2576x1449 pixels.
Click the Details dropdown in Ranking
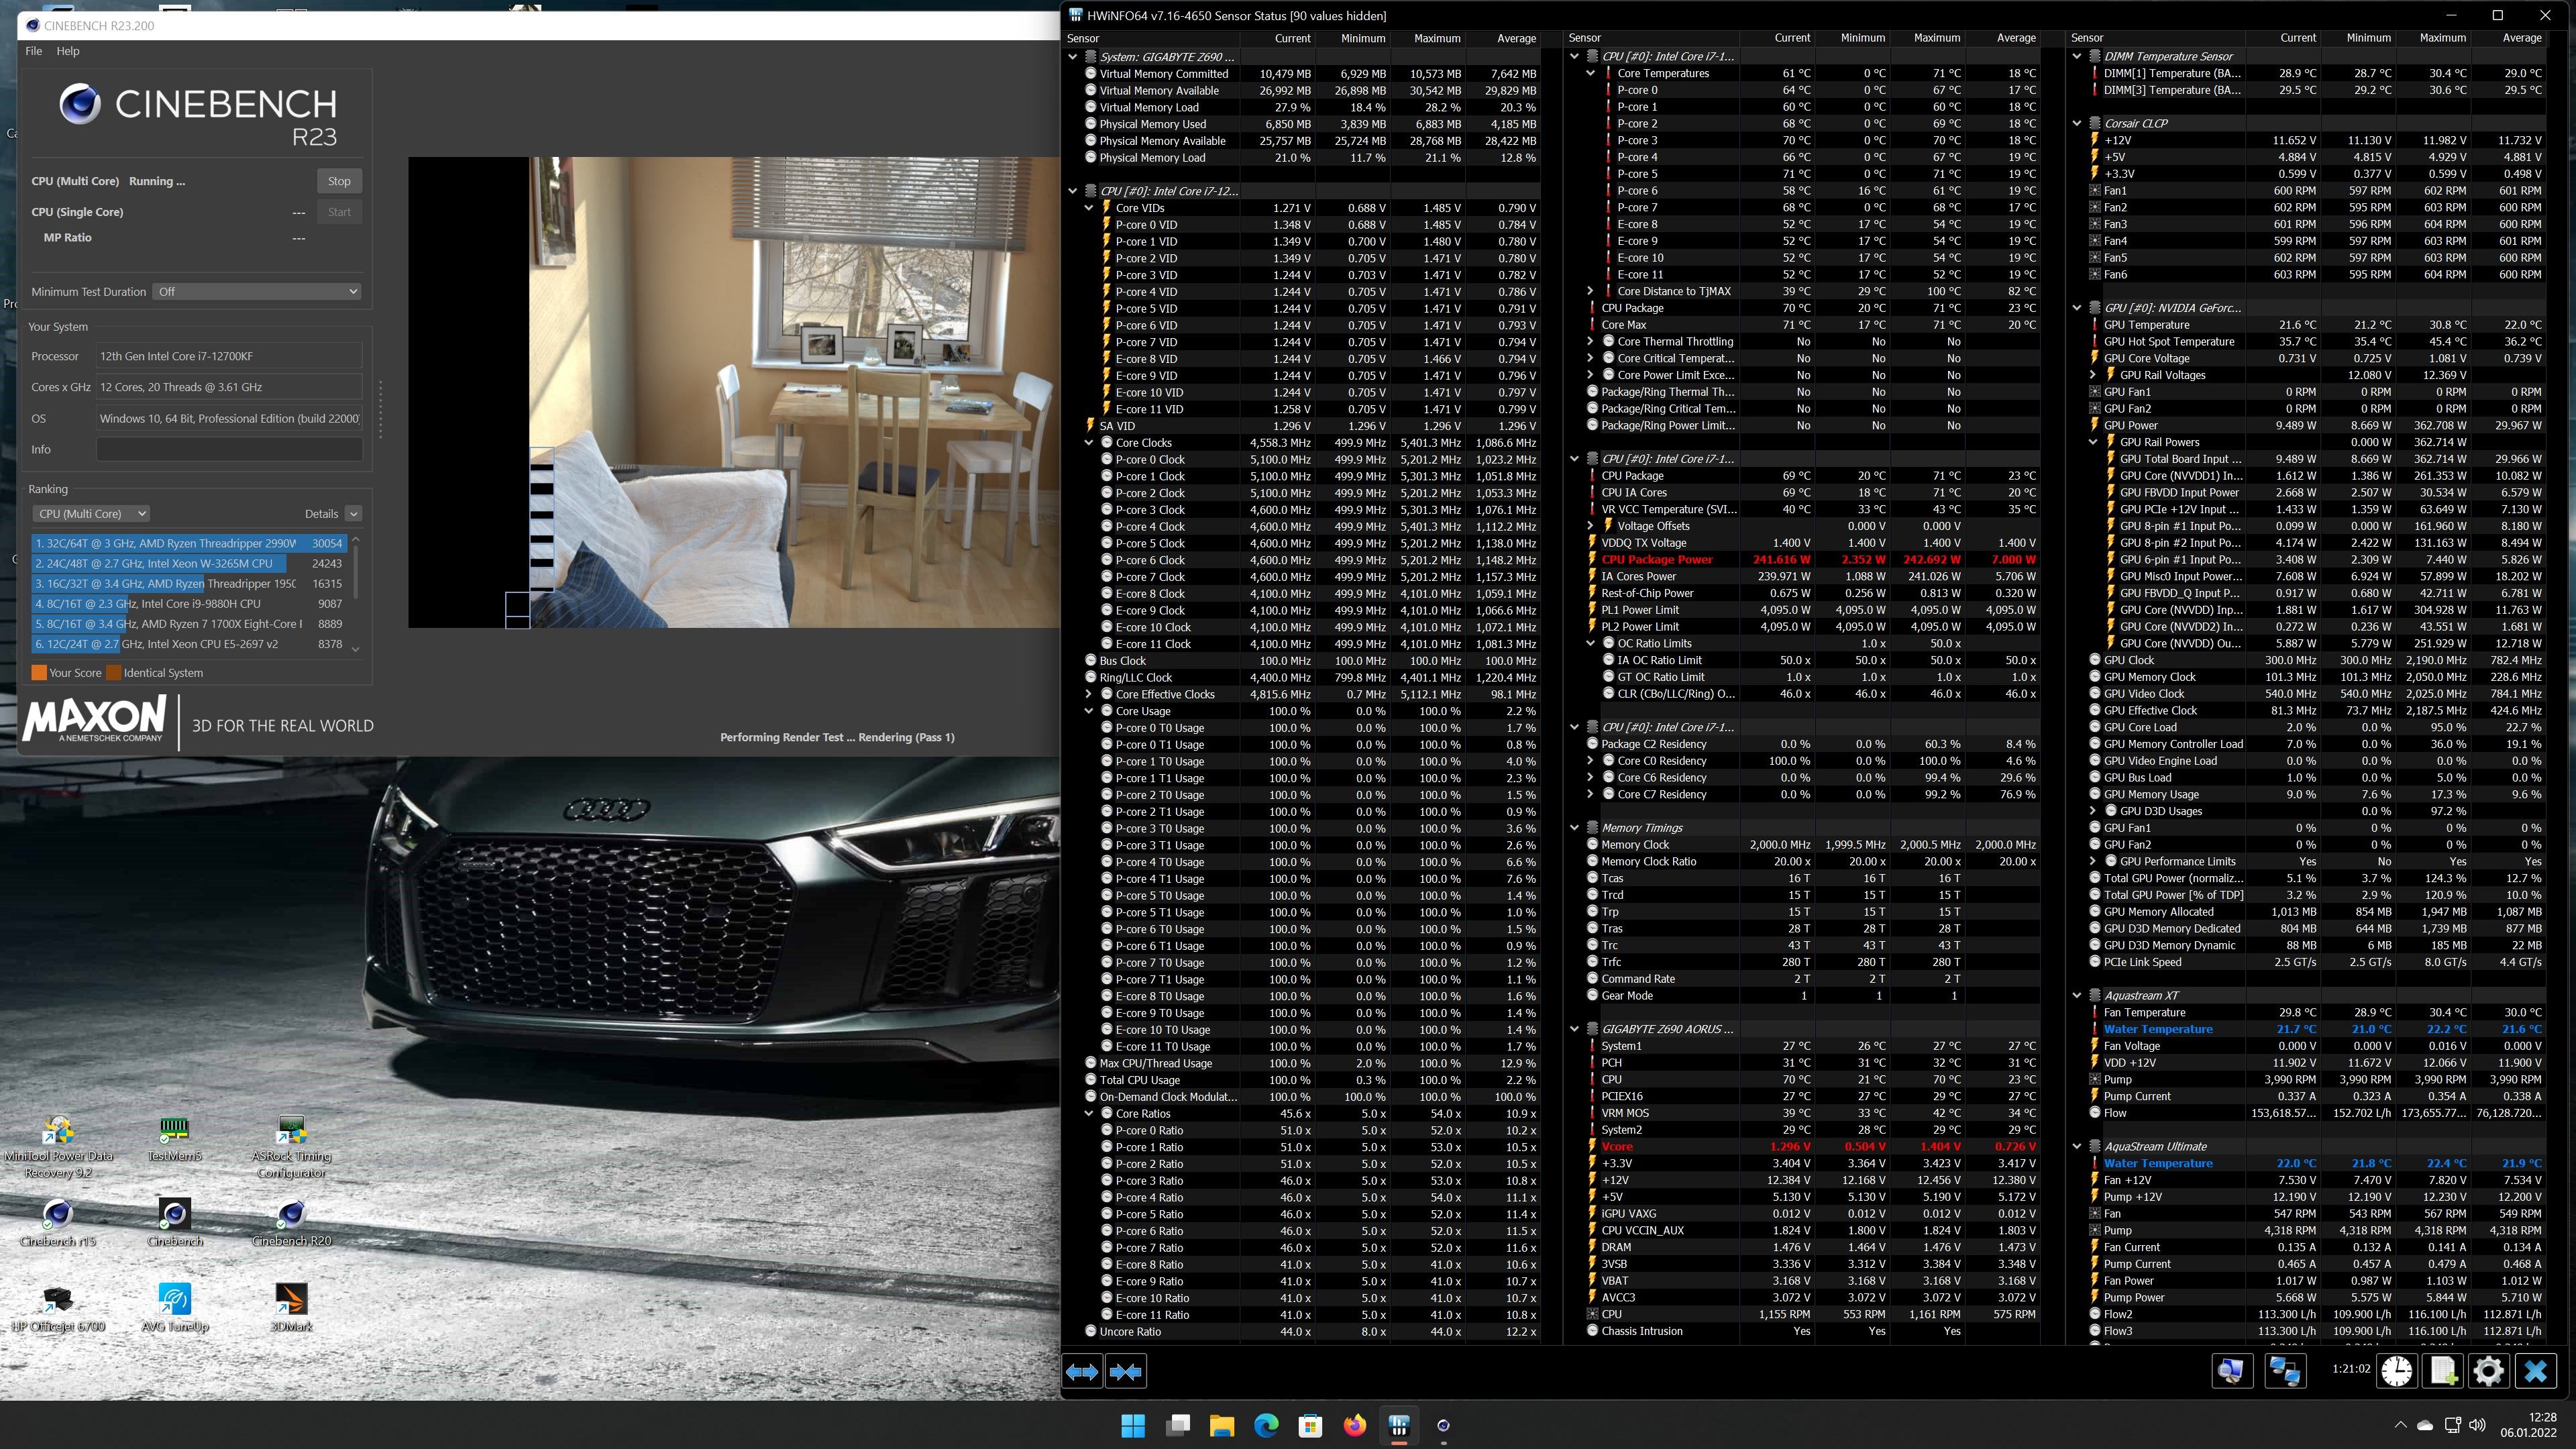[x=353, y=514]
